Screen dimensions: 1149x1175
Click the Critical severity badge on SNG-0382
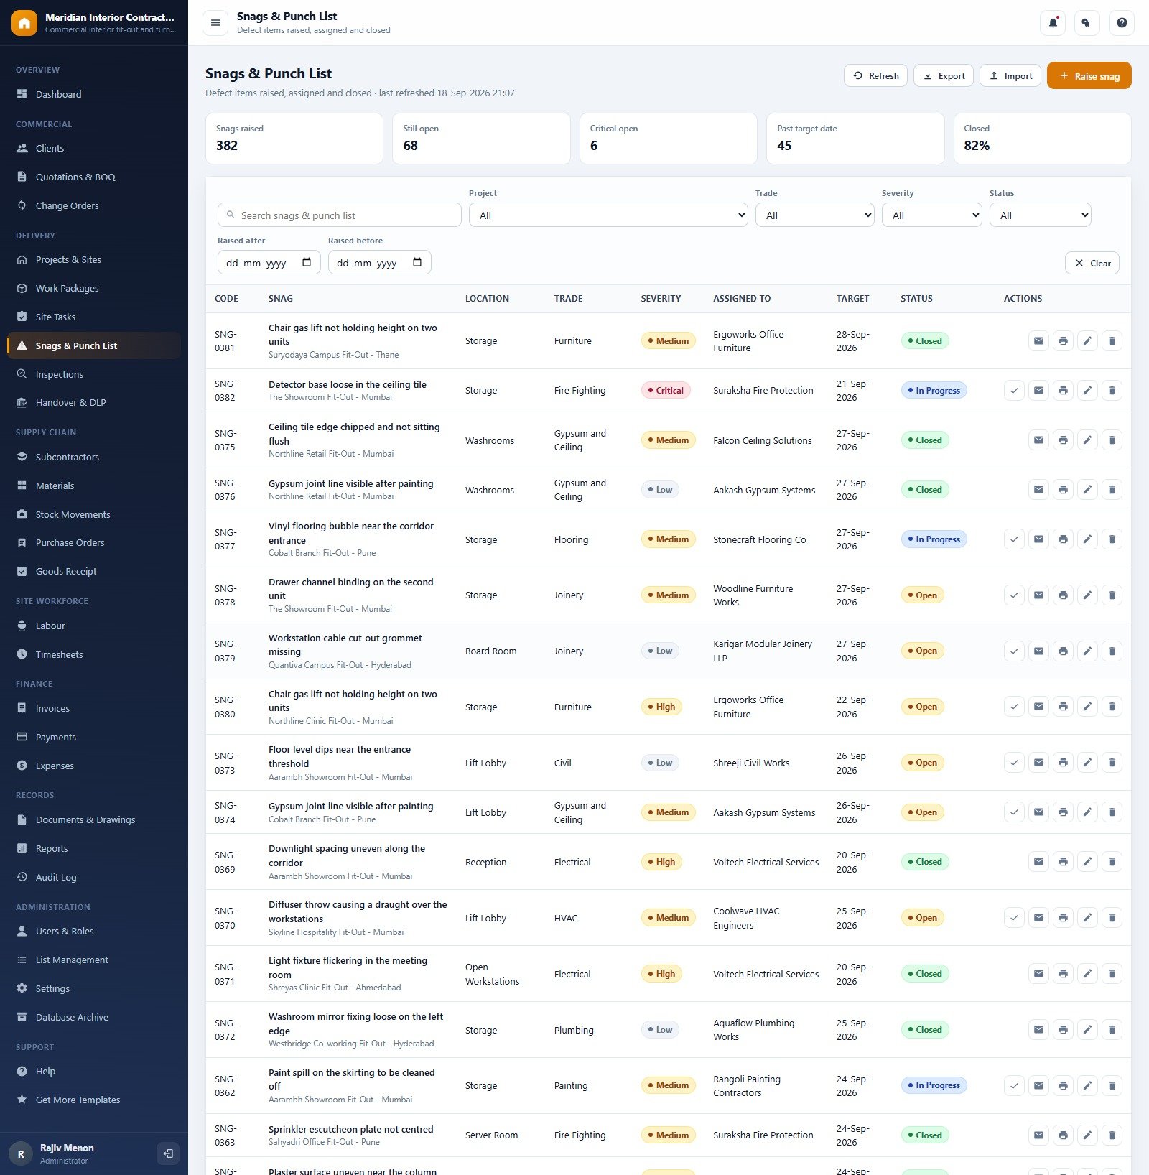666,391
